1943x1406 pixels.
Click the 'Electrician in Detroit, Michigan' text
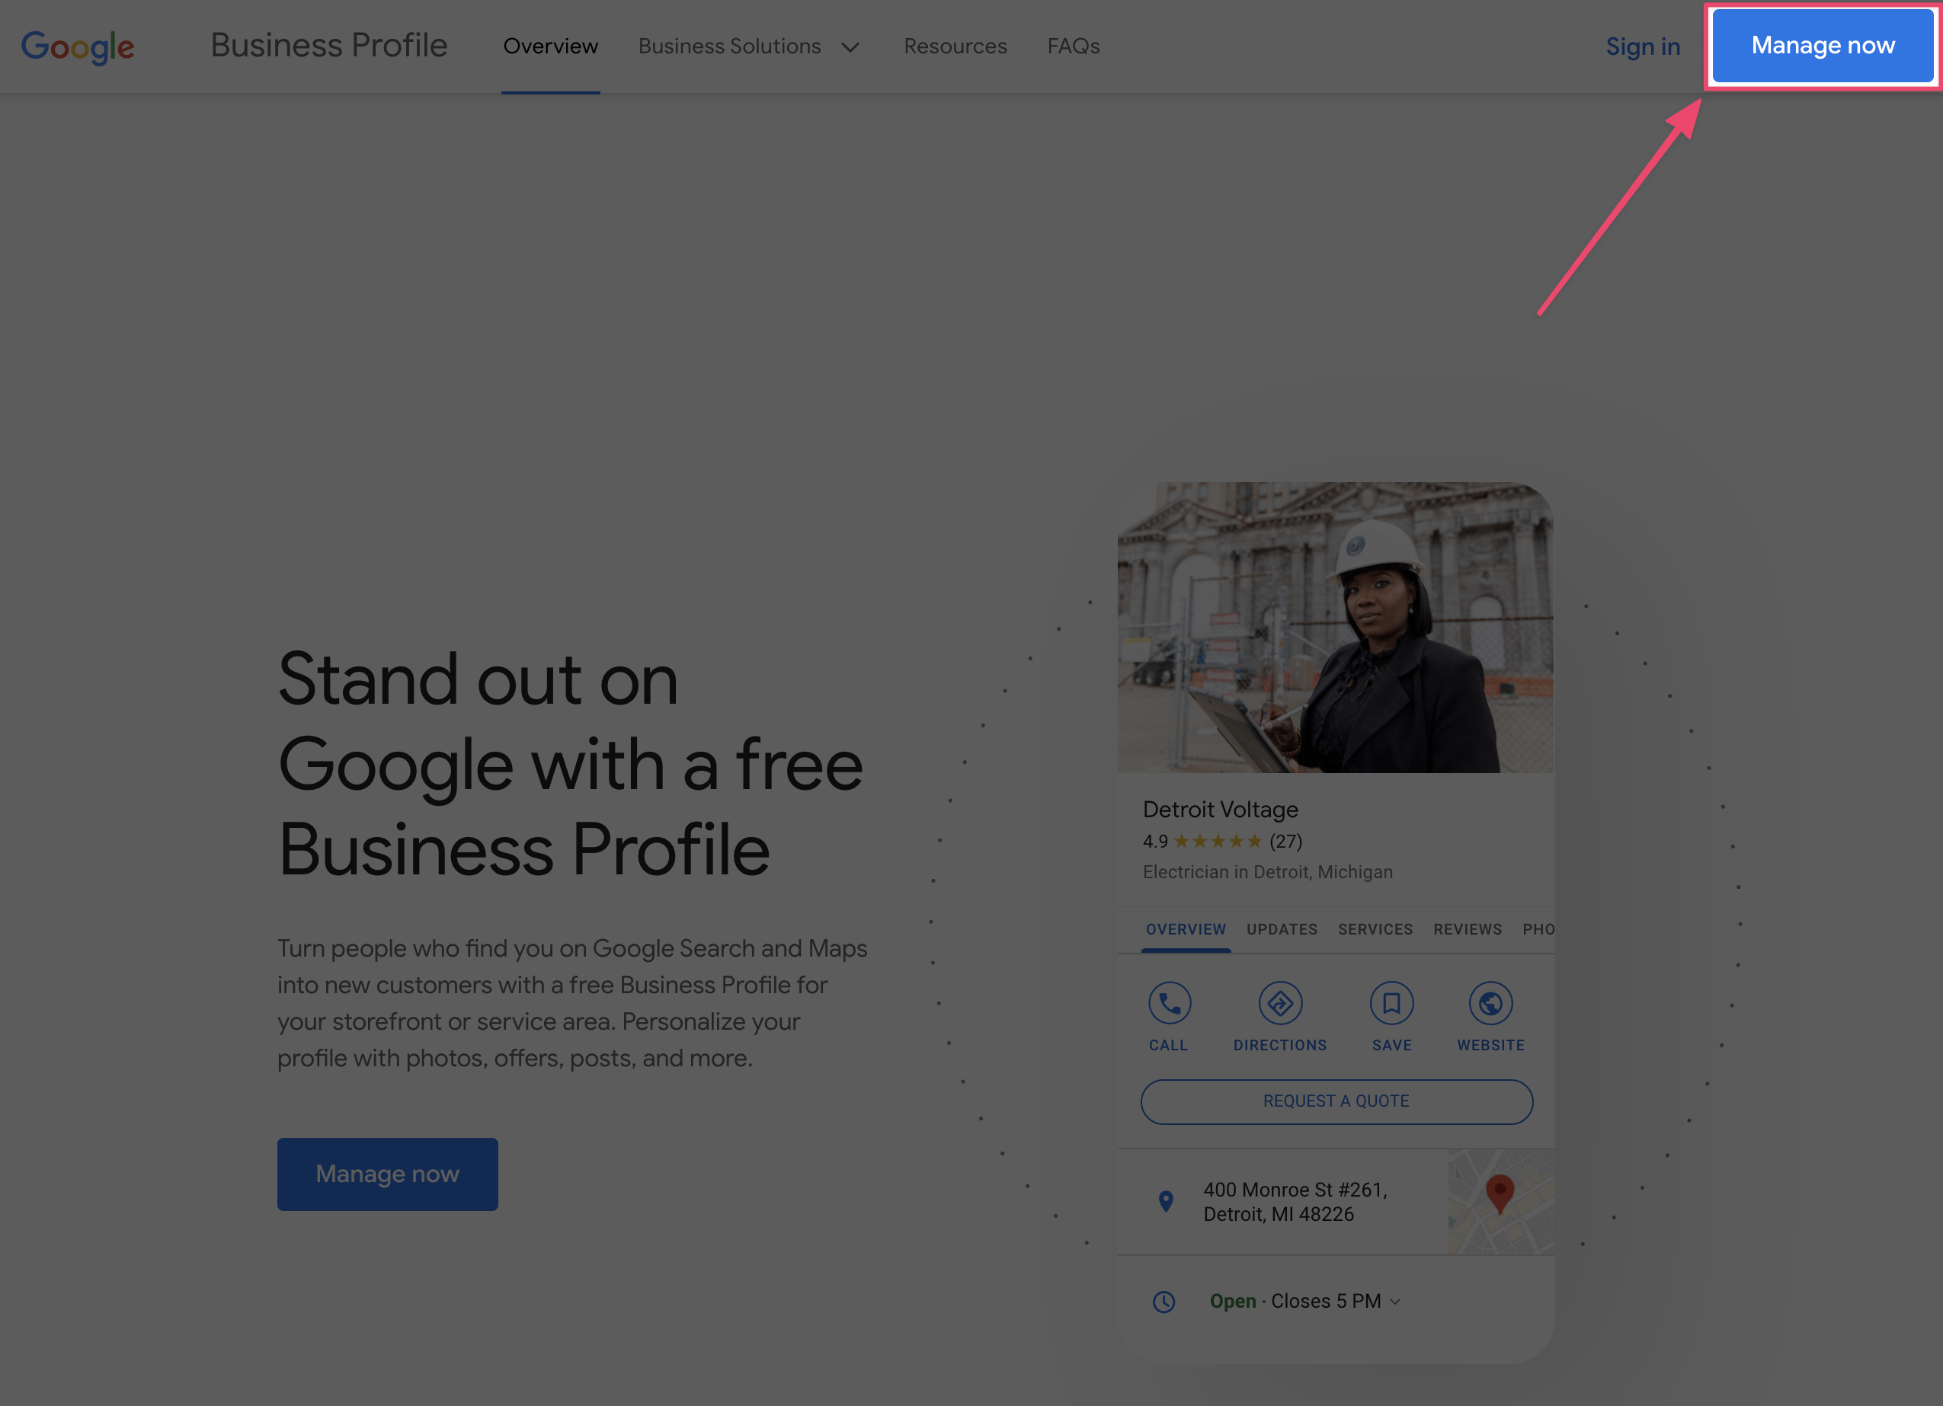(x=1267, y=871)
